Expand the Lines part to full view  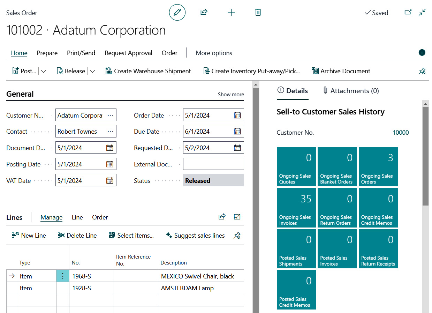[237, 217]
